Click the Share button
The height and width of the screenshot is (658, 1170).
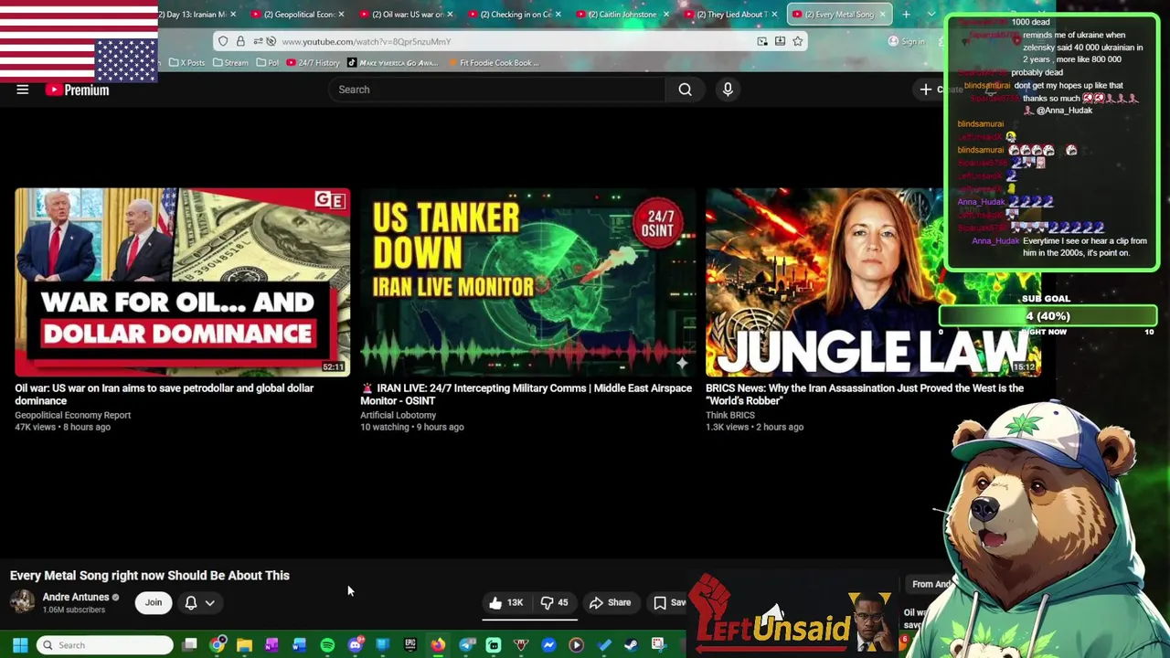(x=610, y=602)
